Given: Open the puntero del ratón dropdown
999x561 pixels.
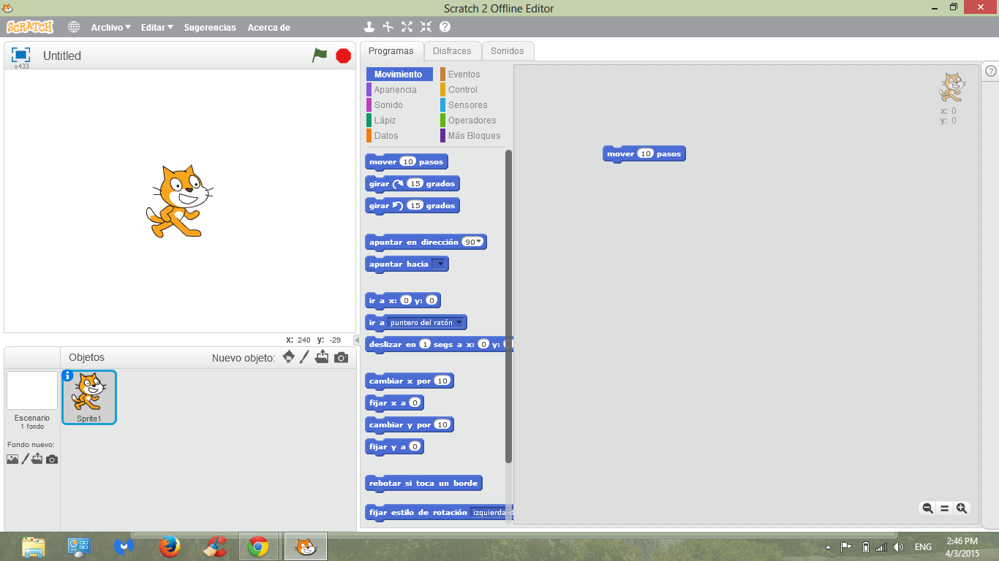Looking at the screenshot, I should point(460,322).
